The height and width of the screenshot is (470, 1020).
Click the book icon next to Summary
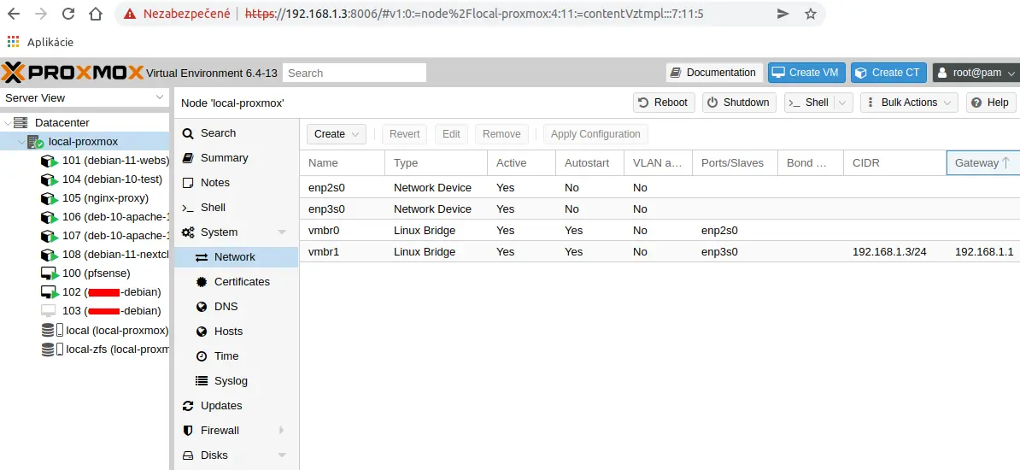pyautogui.click(x=188, y=158)
